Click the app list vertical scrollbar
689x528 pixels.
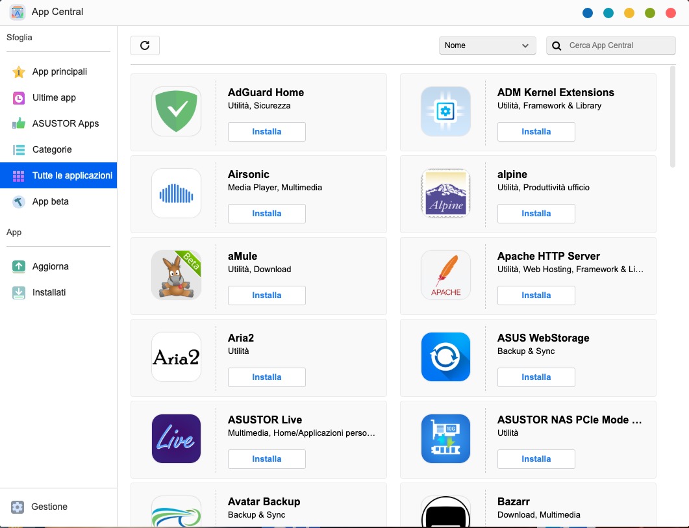pyautogui.click(x=672, y=116)
